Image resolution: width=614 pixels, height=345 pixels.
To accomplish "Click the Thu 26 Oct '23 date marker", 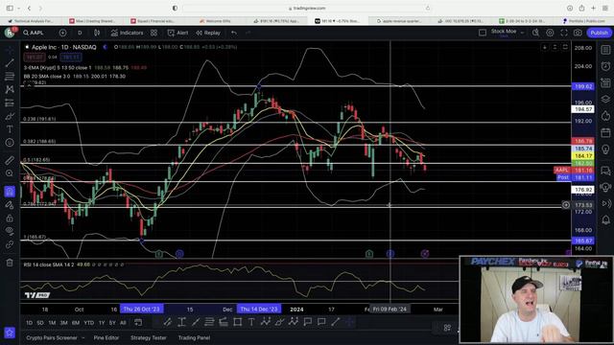I will pyautogui.click(x=142, y=309).
